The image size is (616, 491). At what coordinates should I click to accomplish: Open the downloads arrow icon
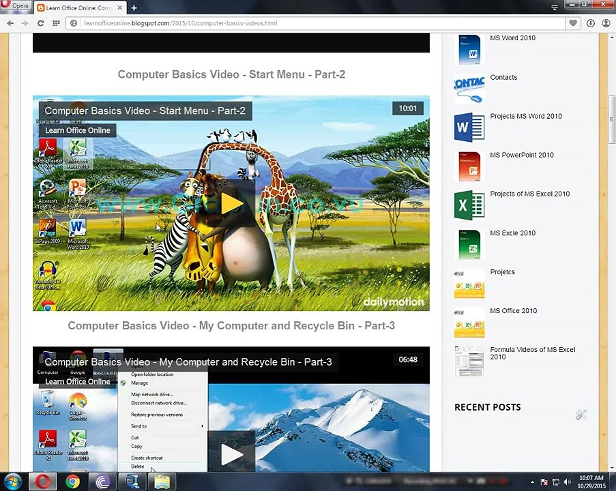[x=591, y=23]
